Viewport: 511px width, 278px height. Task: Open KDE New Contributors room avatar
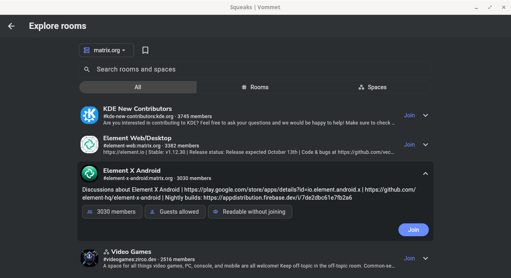point(89,115)
